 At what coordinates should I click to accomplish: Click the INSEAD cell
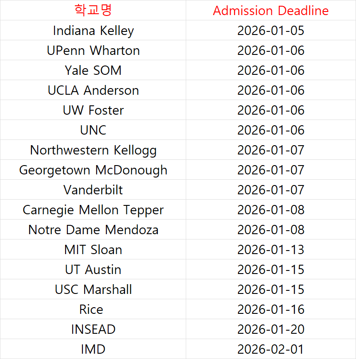click(93, 329)
